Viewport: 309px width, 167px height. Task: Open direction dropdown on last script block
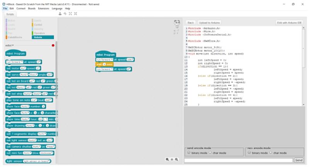(105, 69)
